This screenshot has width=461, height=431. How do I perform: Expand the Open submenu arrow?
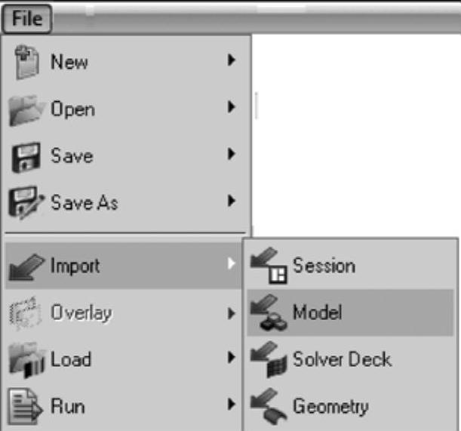(x=232, y=106)
